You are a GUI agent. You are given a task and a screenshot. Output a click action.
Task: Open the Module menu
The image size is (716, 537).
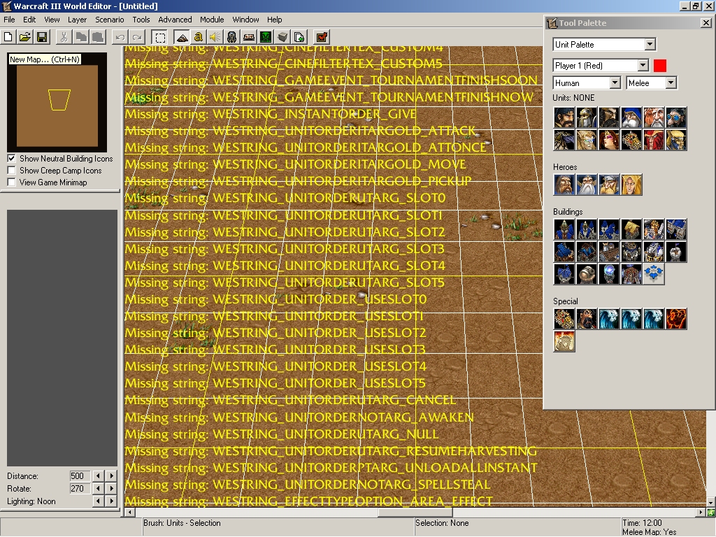pyautogui.click(x=212, y=20)
